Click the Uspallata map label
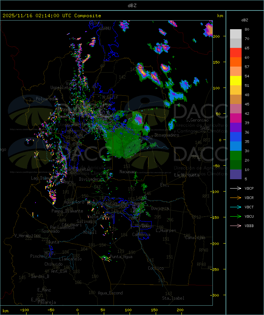The width and height of the screenshot is (264, 315). (x=60, y=88)
